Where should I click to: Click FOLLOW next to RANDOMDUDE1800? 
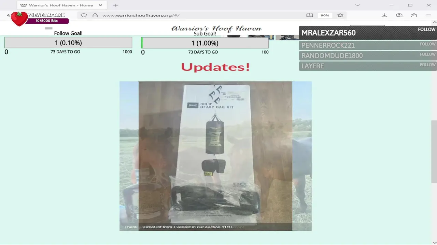(428, 54)
